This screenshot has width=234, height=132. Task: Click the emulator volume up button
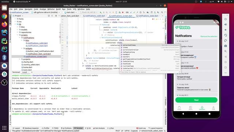[226, 25]
